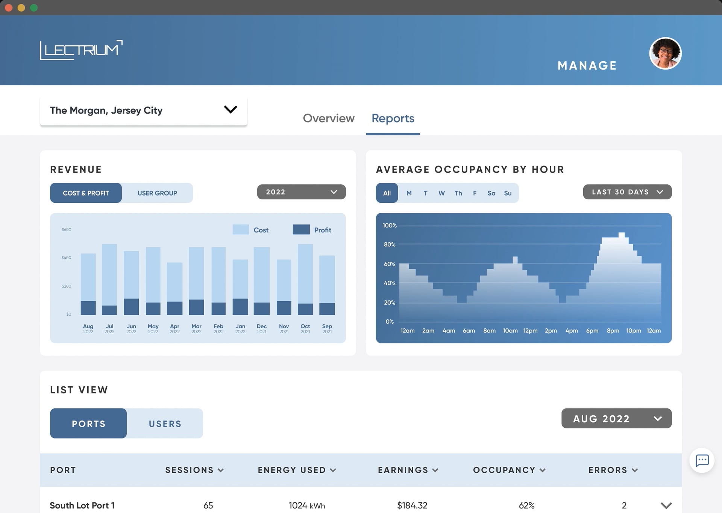Select the Reports tab
The width and height of the screenshot is (722, 513).
click(393, 118)
